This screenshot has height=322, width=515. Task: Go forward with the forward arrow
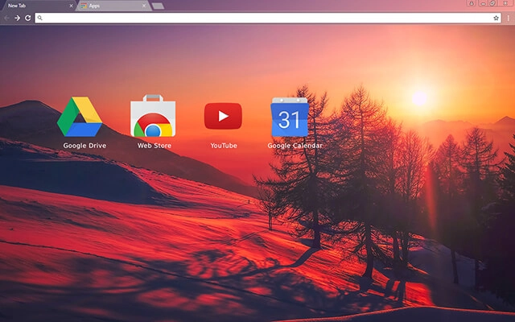pyautogui.click(x=17, y=18)
